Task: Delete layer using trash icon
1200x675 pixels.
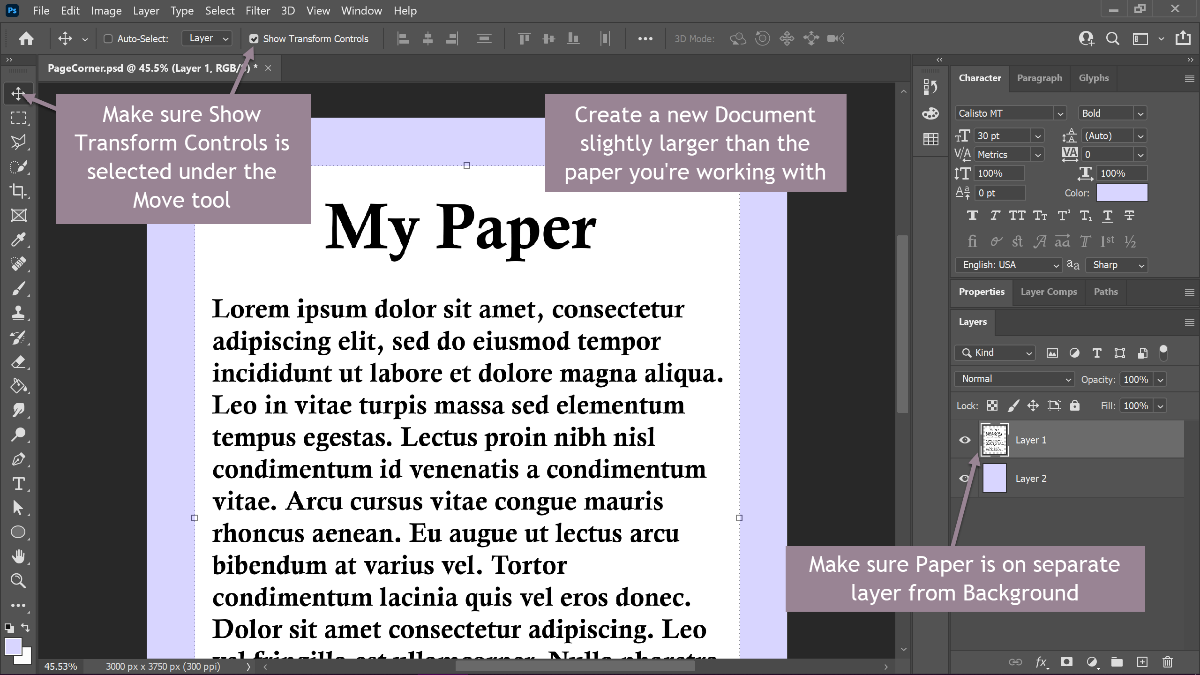Action: coord(1167,661)
